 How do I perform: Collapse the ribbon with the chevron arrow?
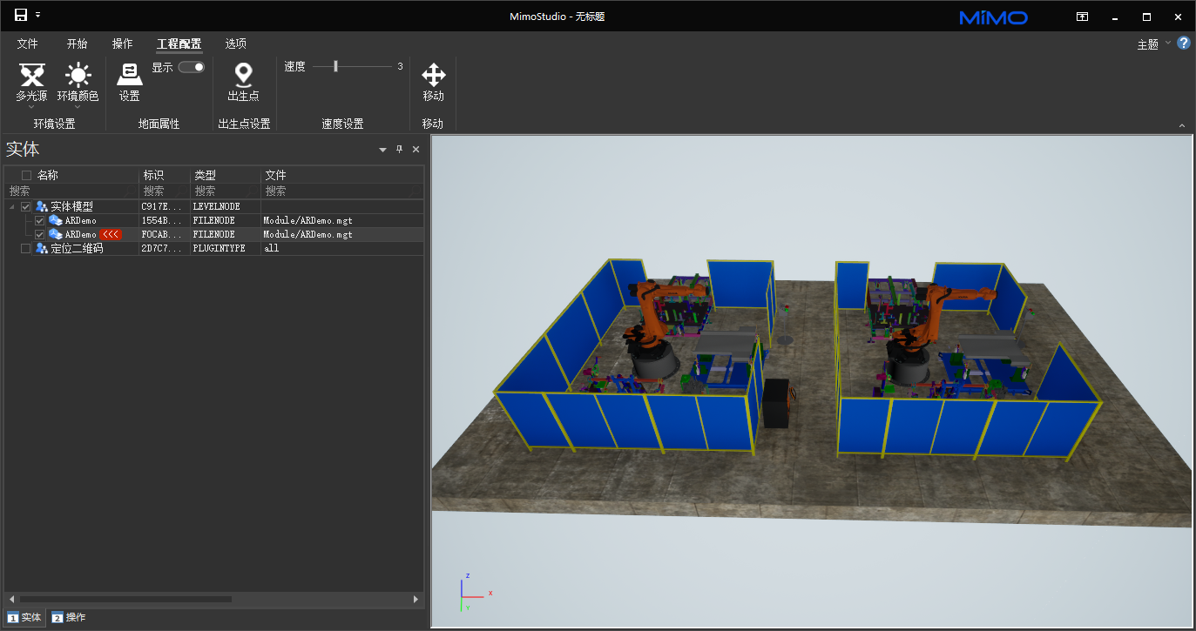[1182, 126]
